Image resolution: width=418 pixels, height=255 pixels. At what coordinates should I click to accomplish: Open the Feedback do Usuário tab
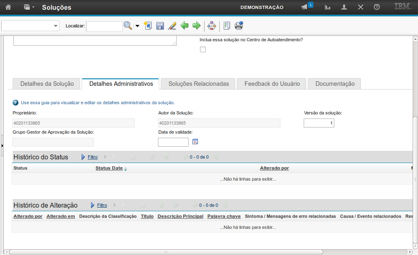pos(272,84)
